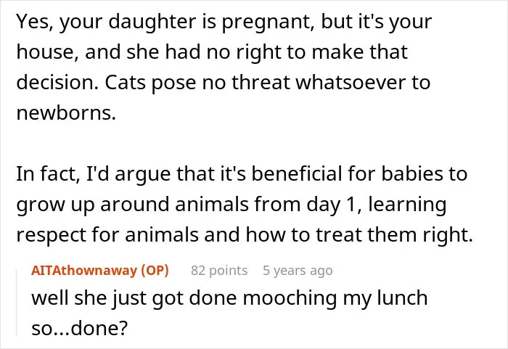Click the reply line "well she just got done mooching"
Viewport: 508px width, 349px height.
229,298
